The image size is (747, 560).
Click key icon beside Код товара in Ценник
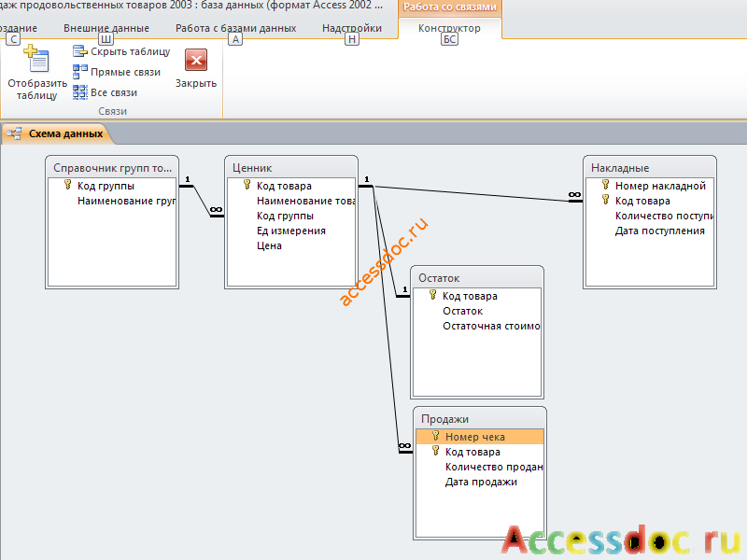pyautogui.click(x=247, y=185)
